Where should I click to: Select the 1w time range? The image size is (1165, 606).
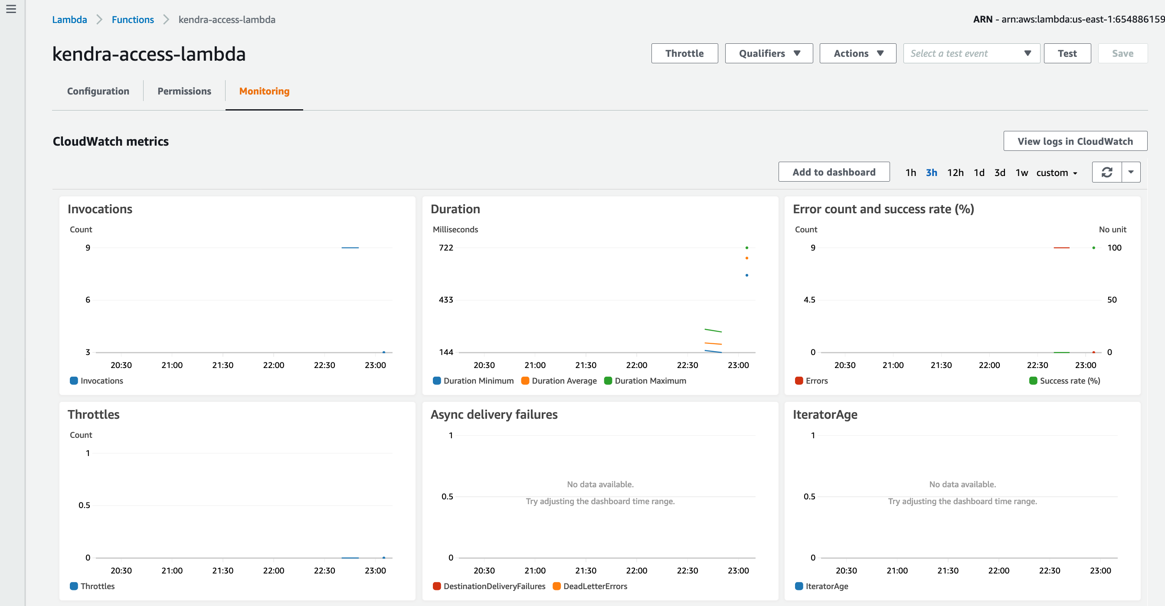[x=1021, y=173]
